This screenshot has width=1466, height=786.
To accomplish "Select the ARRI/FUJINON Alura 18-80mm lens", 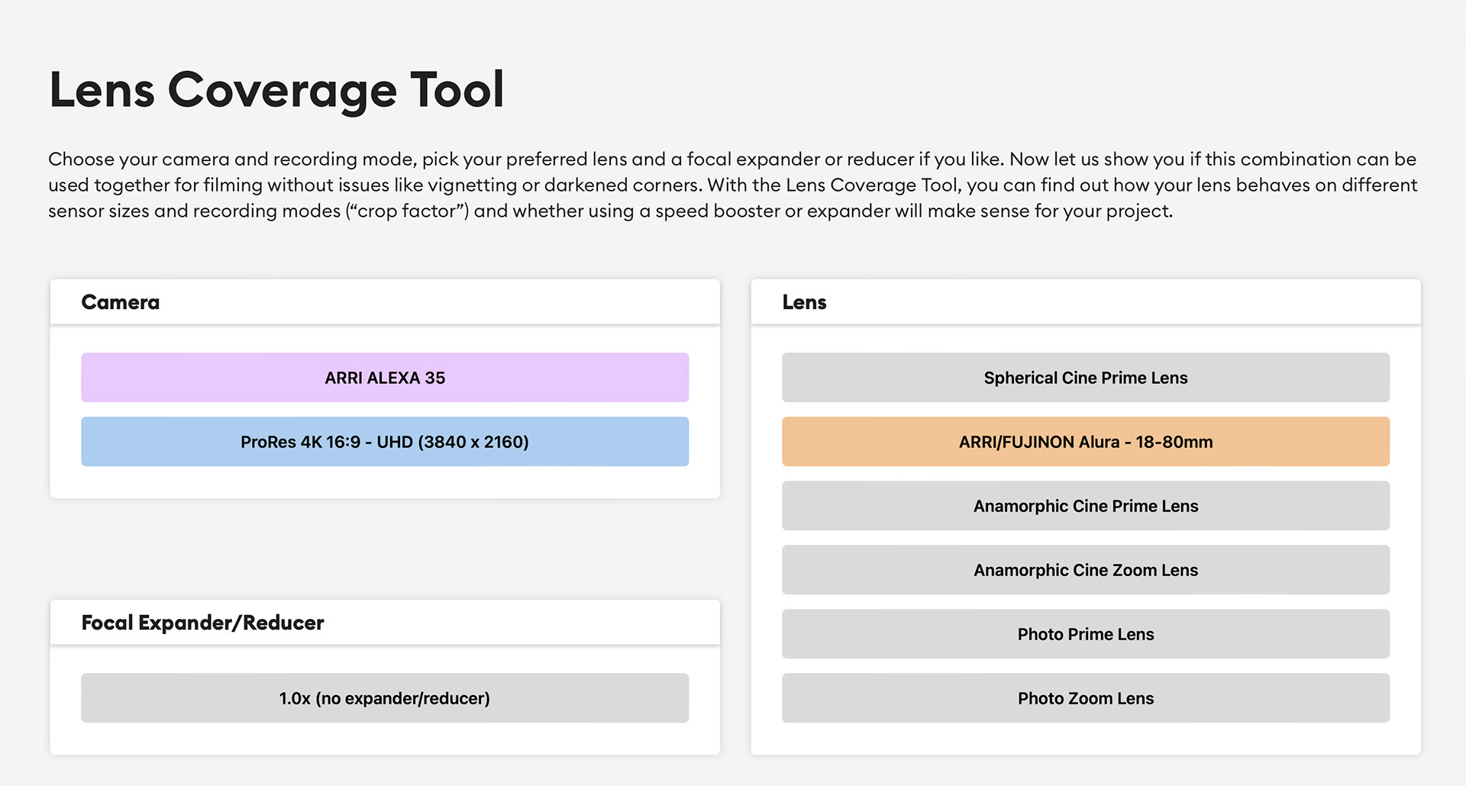I will click(x=1086, y=441).
